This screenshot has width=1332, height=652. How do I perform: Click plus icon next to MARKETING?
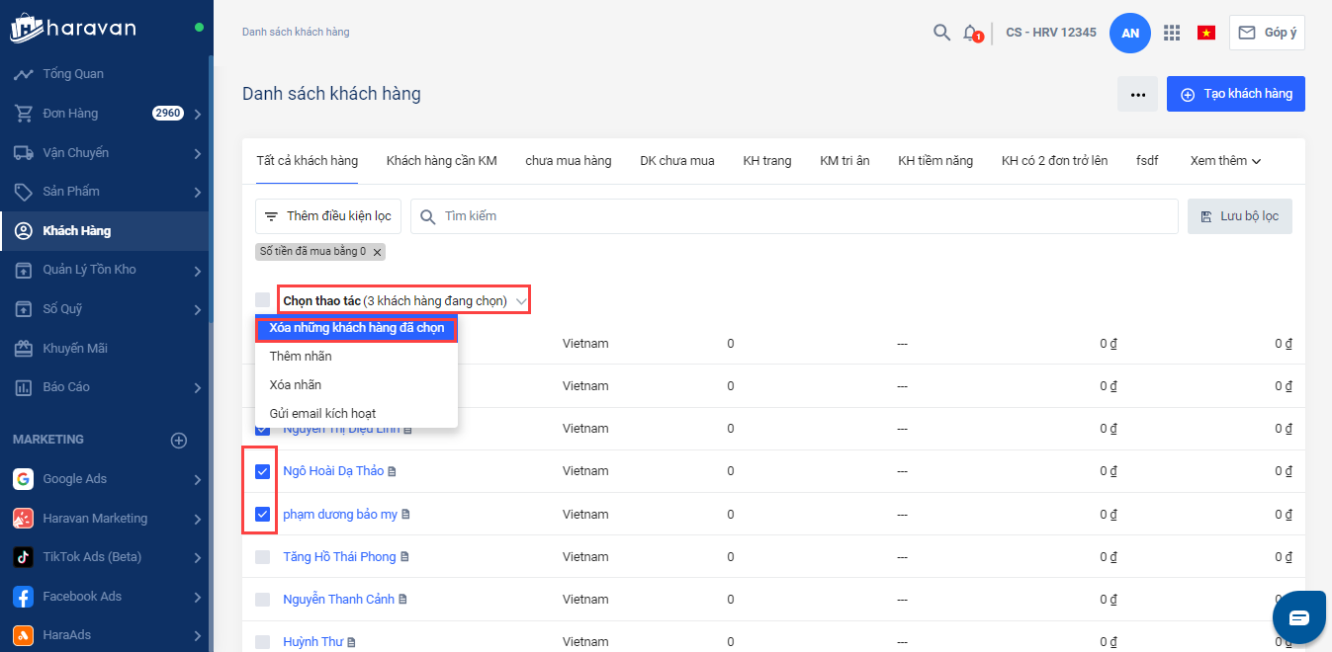click(179, 441)
